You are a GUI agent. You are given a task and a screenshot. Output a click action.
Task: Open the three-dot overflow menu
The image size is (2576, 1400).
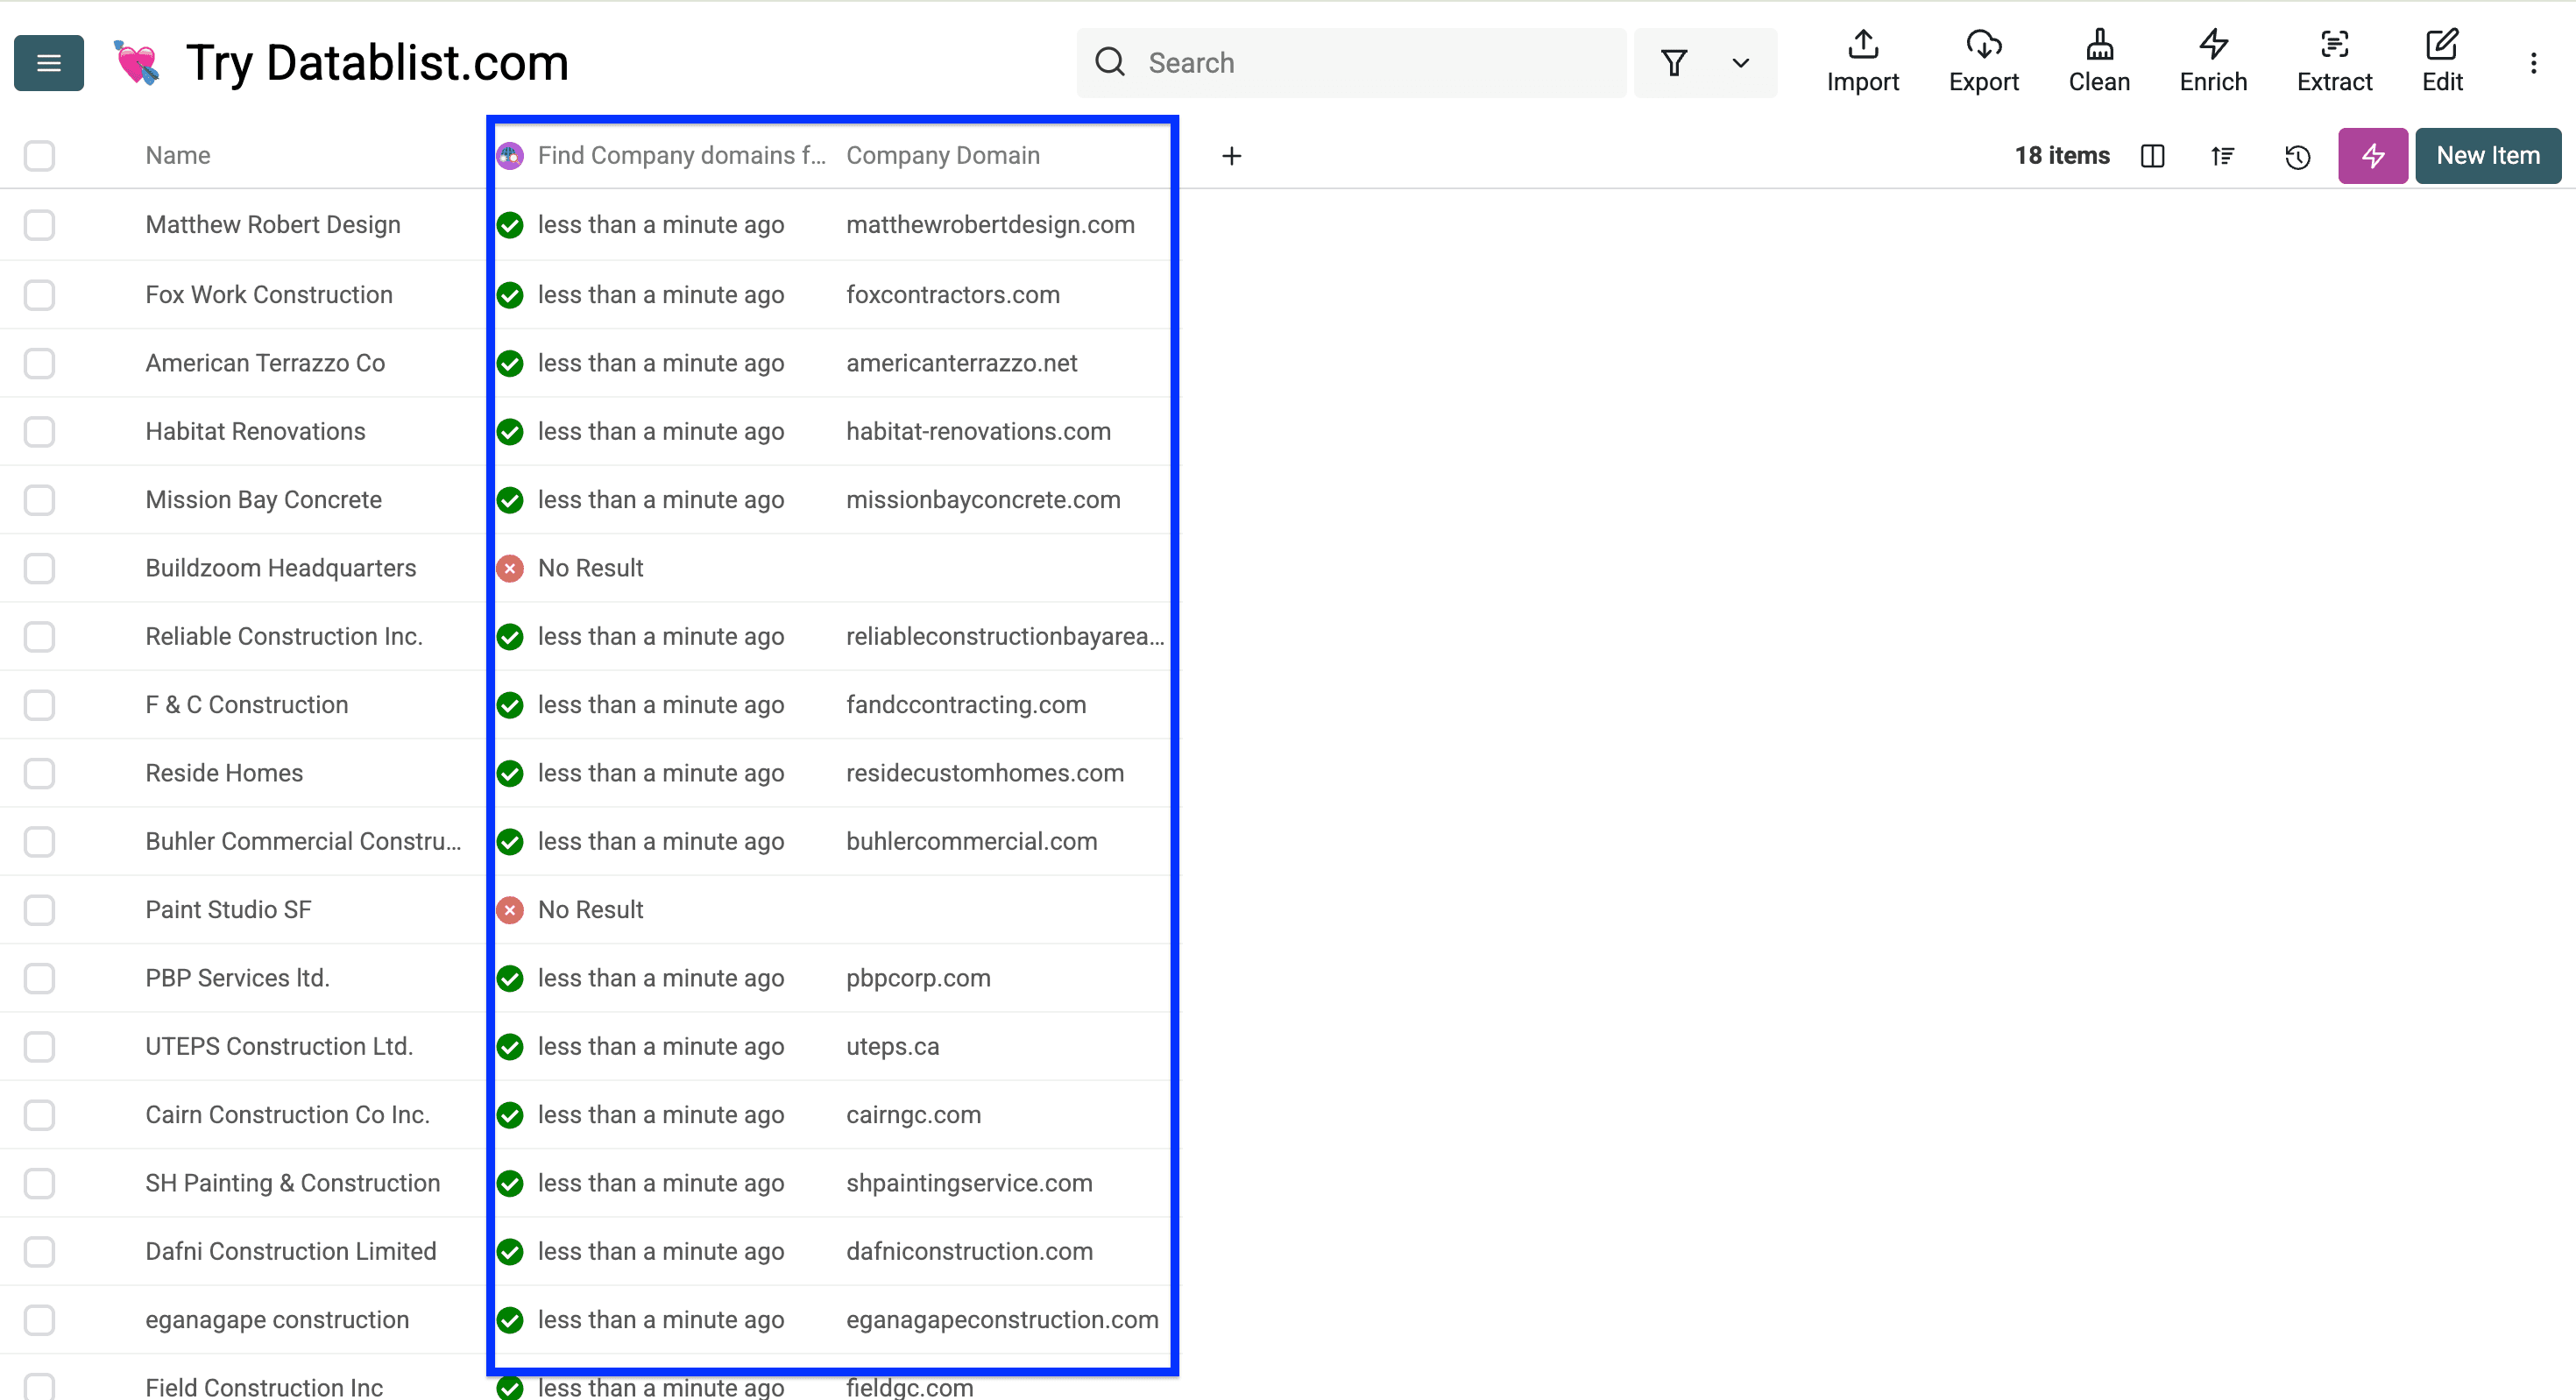pos(2534,62)
